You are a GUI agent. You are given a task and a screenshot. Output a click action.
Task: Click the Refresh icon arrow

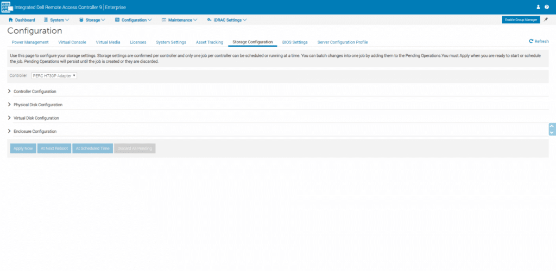tap(531, 41)
